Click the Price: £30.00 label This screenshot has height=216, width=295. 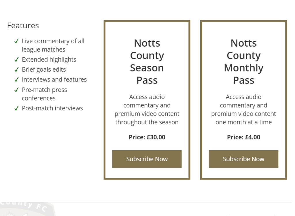(147, 137)
